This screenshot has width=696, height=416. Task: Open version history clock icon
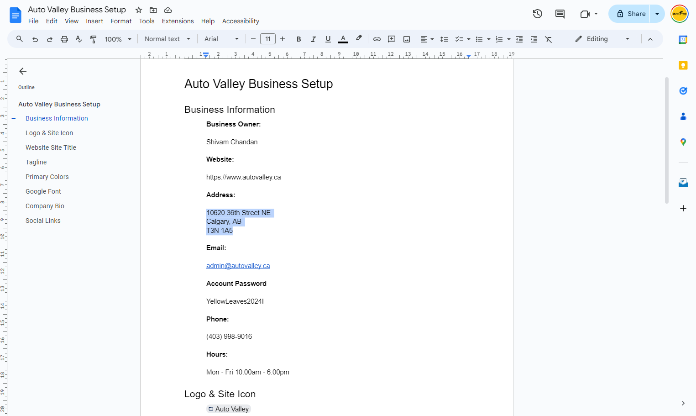coord(538,14)
